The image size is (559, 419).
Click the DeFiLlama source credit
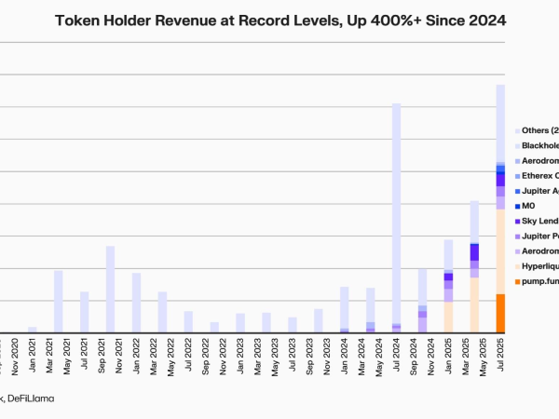[x=31, y=399]
